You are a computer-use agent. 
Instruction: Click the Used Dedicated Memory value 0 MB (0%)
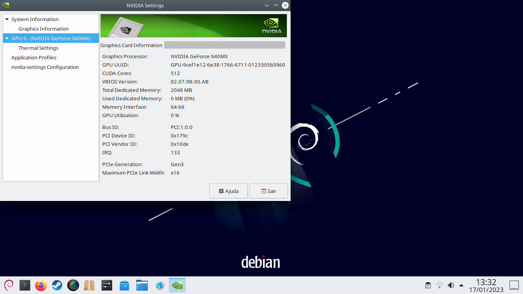183,98
